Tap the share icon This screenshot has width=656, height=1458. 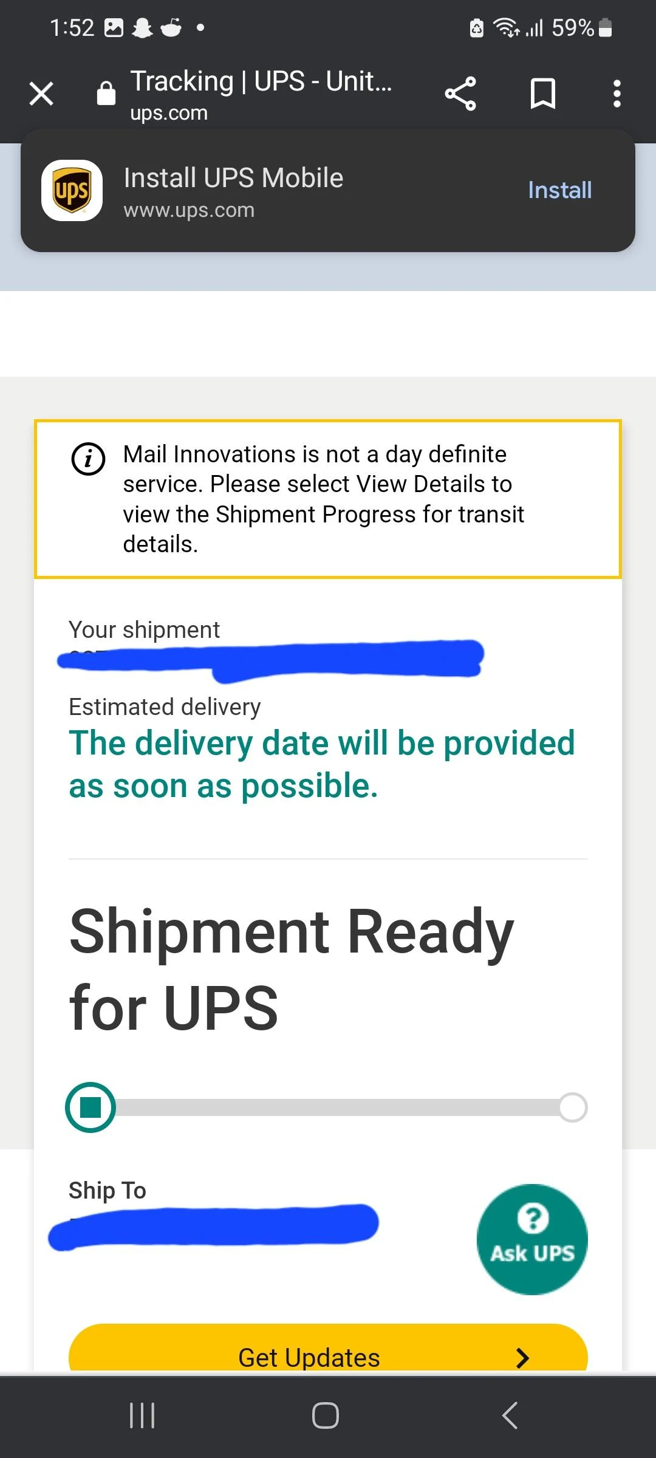[460, 94]
